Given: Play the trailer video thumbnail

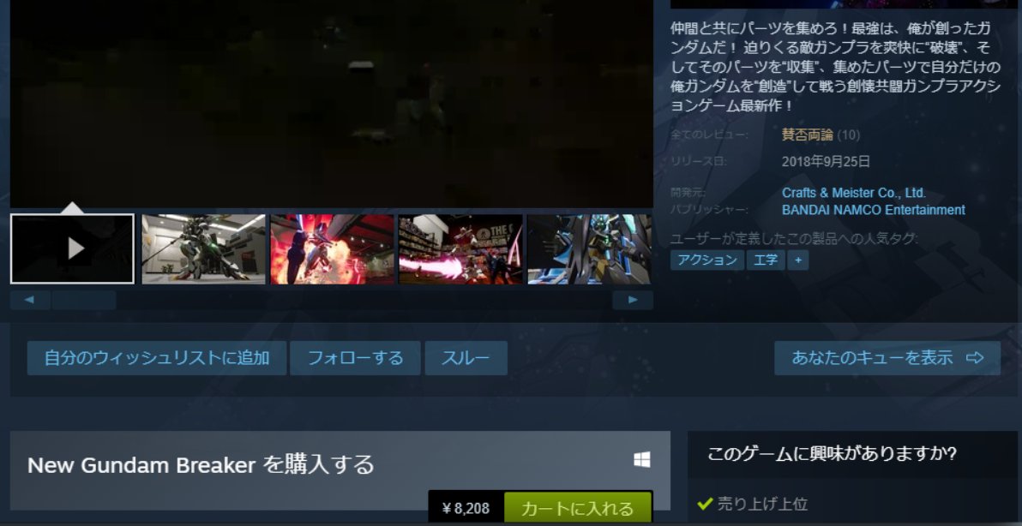Looking at the screenshot, I should (72, 248).
